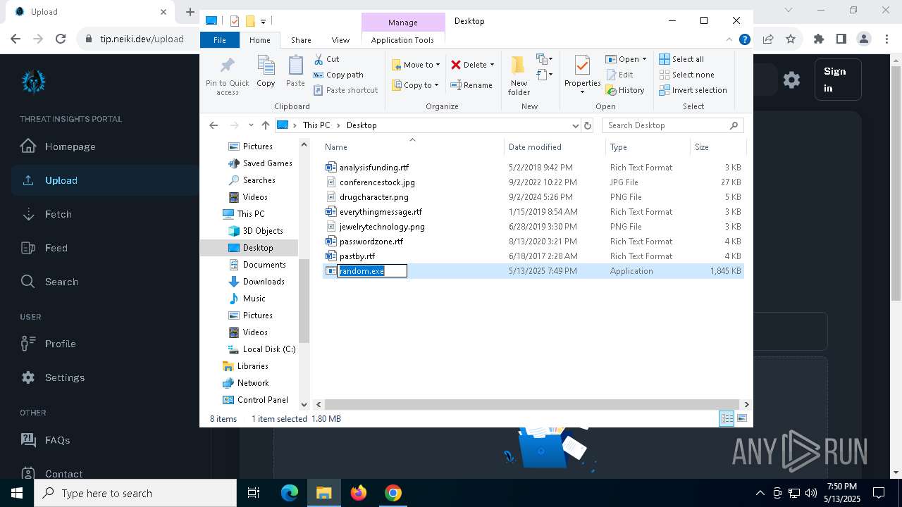
Task: Click the horizontal scrollbar in file list
Action: click(532, 404)
